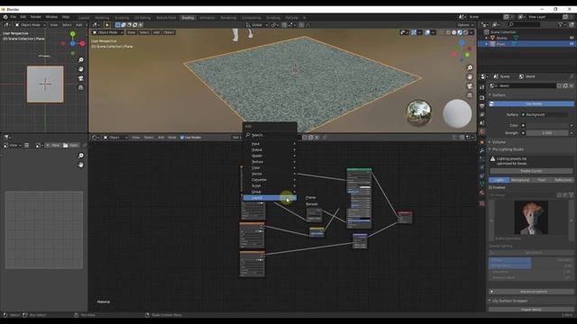Image resolution: width=577 pixels, height=324 pixels.
Task: Click outliner search field
Action: [524, 24]
